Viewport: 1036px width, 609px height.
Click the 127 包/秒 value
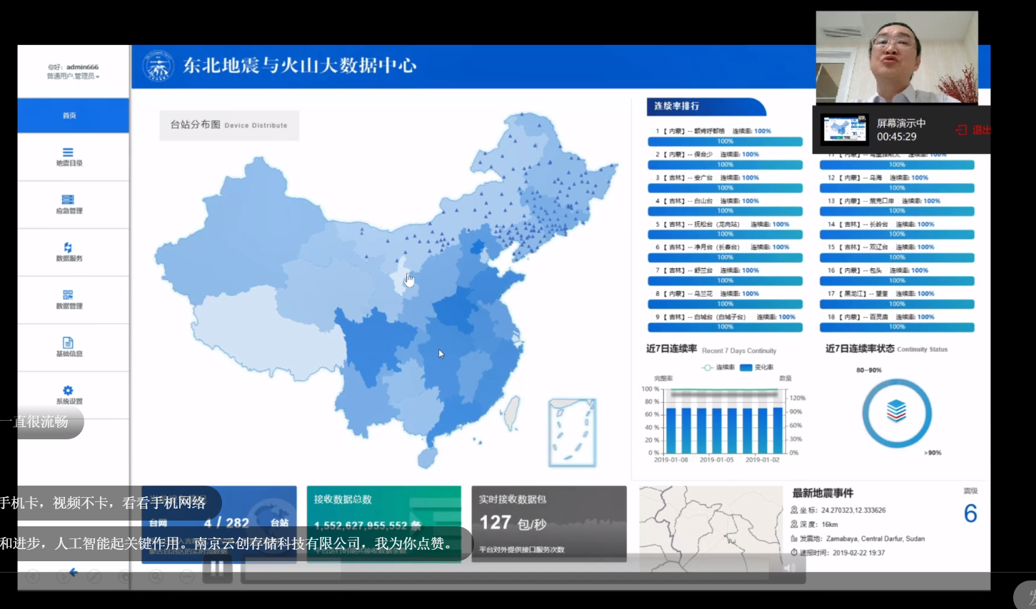click(x=513, y=523)
